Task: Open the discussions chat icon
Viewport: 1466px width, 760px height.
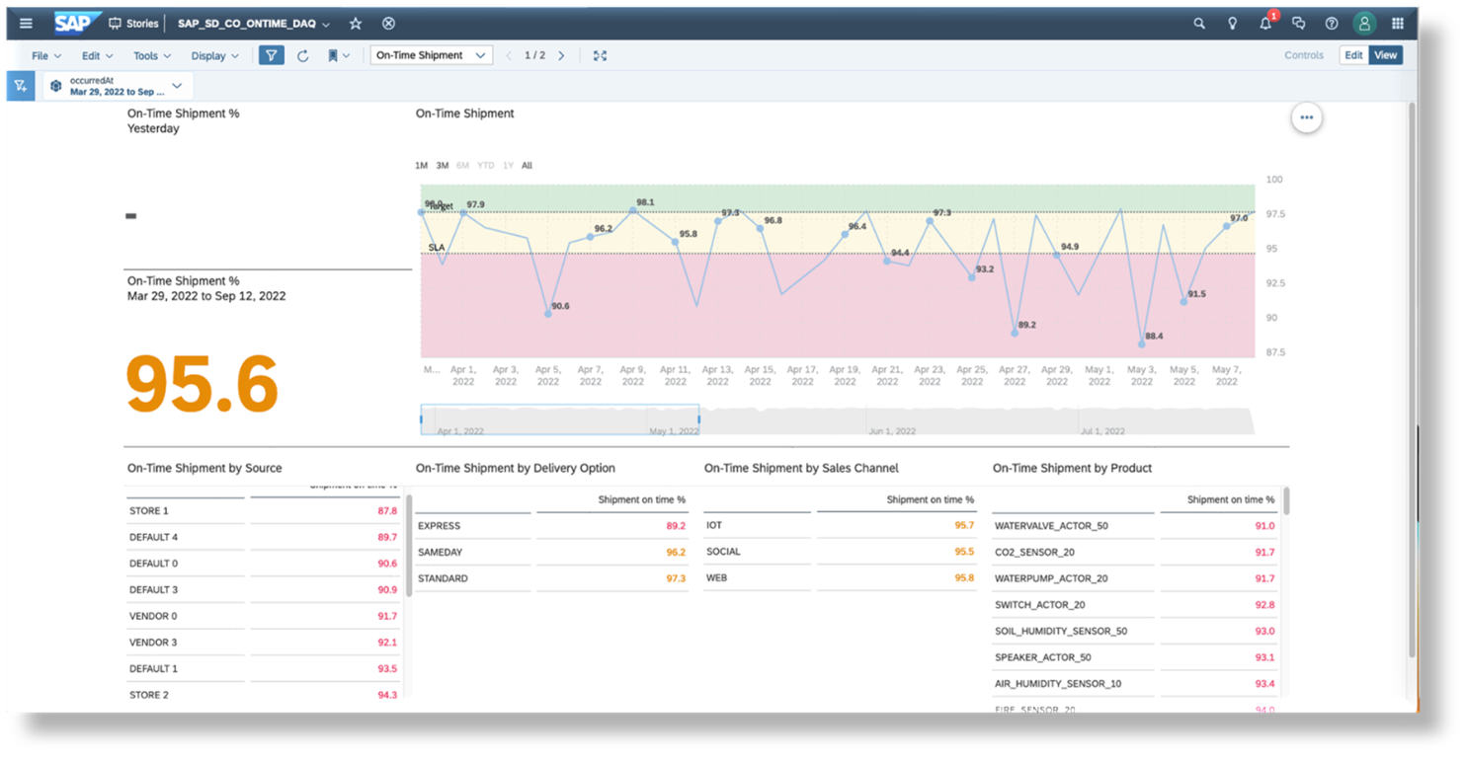Action: [1299, 24]
